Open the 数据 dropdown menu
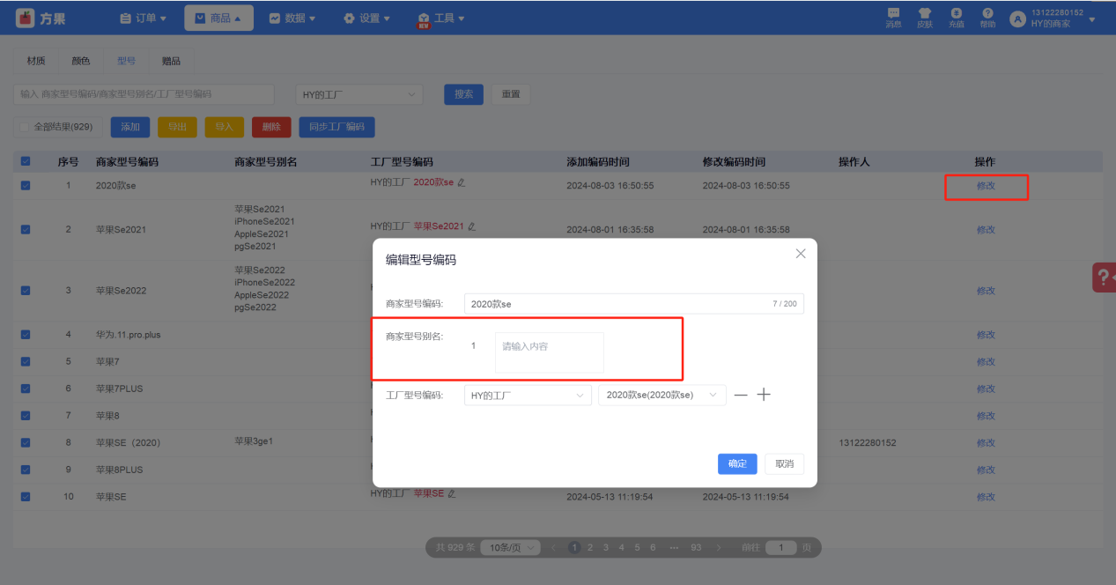This screenshot has height=585, width=1116. (x=292, y=18)
